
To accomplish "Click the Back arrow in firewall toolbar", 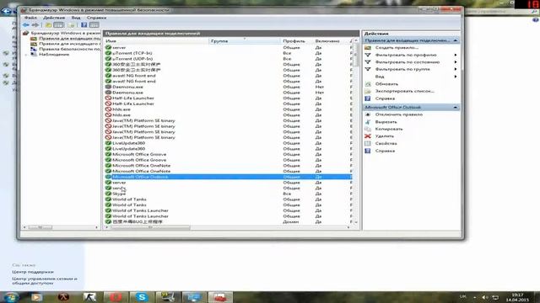I will tap(26, 25).
